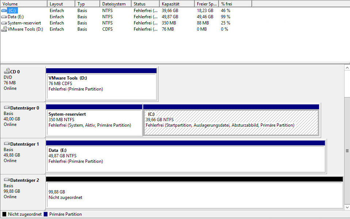Click the 49,46 GB free space cell
Image resolution: width=350 pixels, height=219 pixels.
coord(205,17)
